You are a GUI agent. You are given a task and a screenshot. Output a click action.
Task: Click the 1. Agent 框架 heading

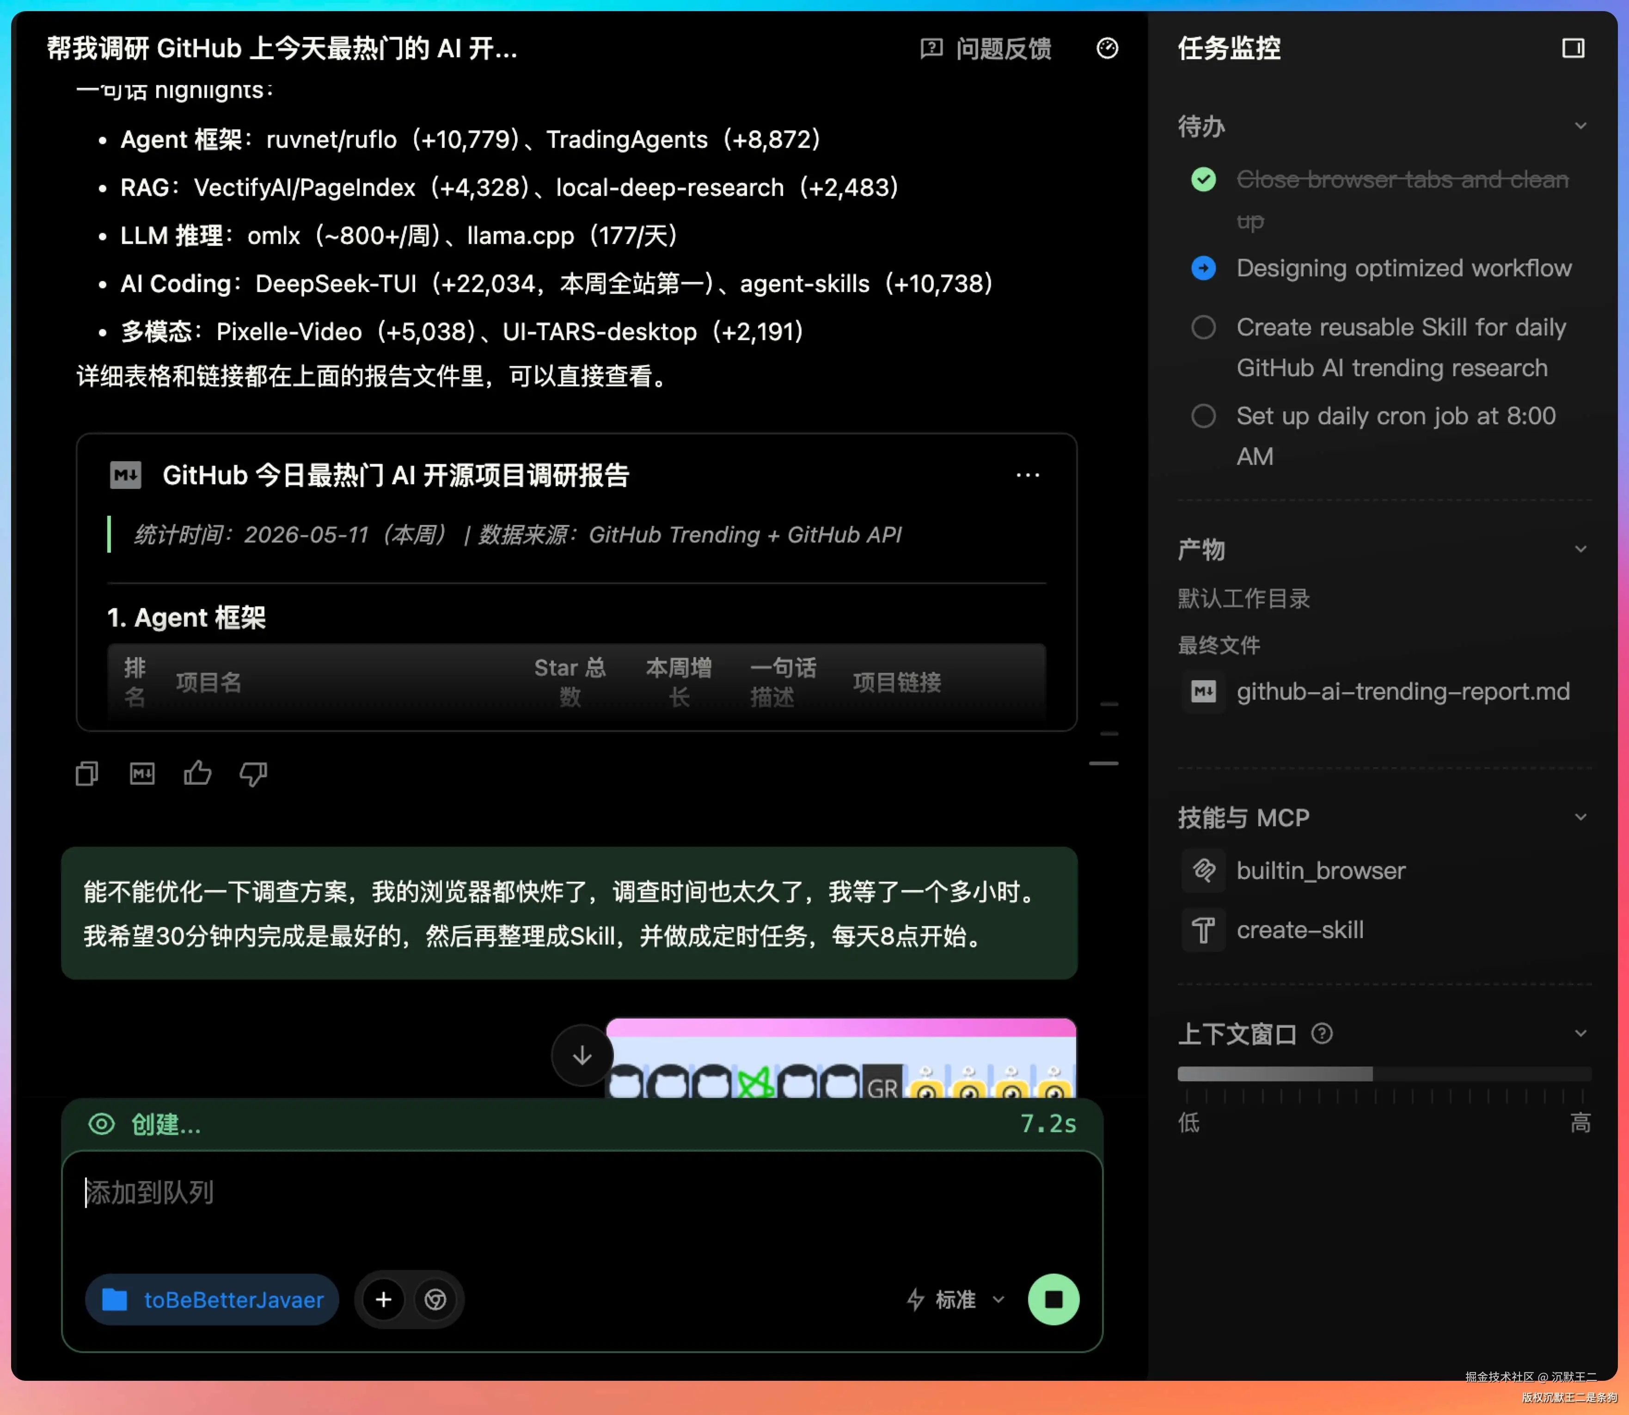pos(186,617)
